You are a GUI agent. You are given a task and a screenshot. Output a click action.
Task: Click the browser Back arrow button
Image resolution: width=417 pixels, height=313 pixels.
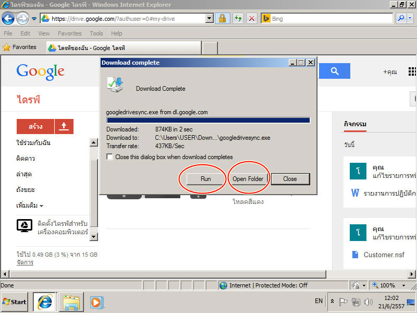point(8,19)
